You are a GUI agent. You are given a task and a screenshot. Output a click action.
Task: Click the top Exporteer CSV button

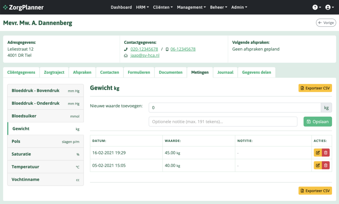(315, 88)
